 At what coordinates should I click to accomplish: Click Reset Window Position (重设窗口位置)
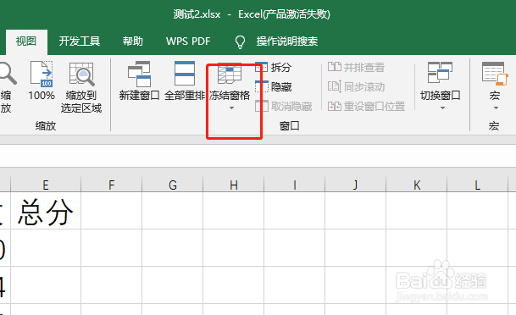pyautogui.click(x=366, y=106)
